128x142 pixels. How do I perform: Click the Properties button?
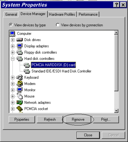point(22,119)
